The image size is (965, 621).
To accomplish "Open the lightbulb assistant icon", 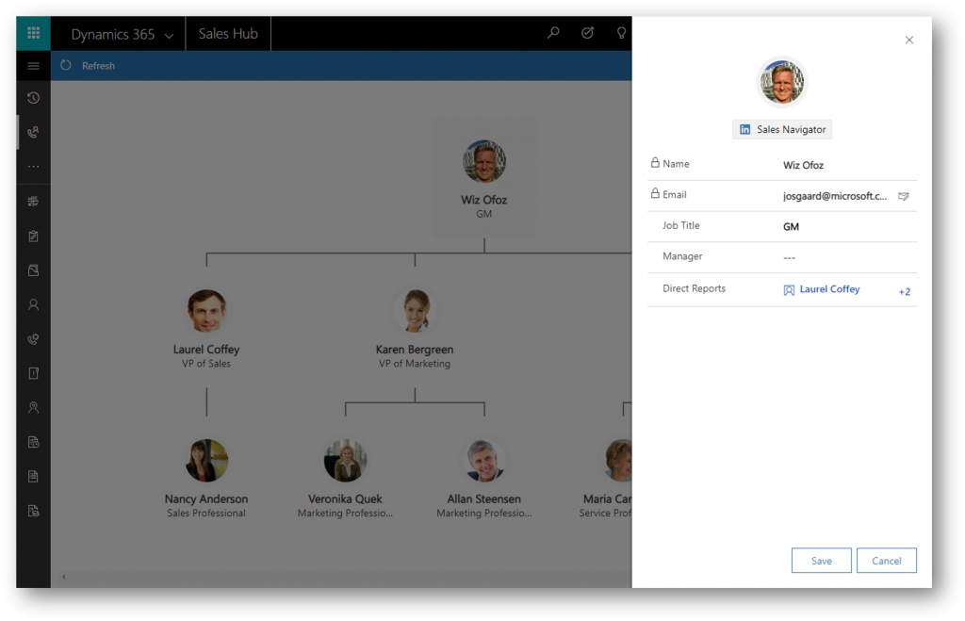I will click(622, 33).
